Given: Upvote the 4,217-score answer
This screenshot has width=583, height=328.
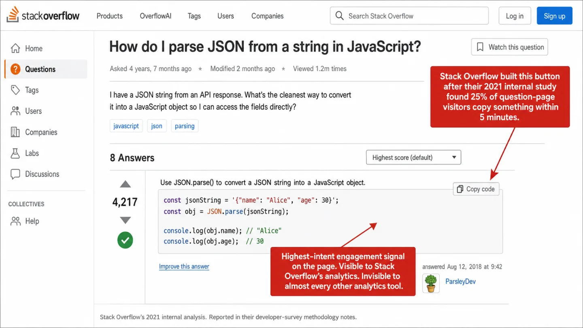Looking at the screenshot, I should click(126, 184).
